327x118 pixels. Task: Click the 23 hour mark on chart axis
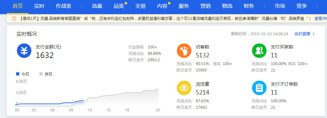tap(158, 110)
